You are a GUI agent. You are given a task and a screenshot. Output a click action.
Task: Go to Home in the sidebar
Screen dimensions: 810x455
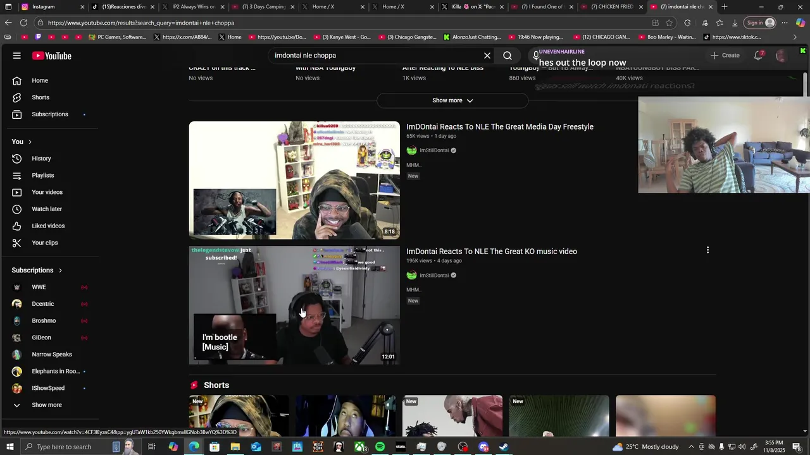coord(40,80)
